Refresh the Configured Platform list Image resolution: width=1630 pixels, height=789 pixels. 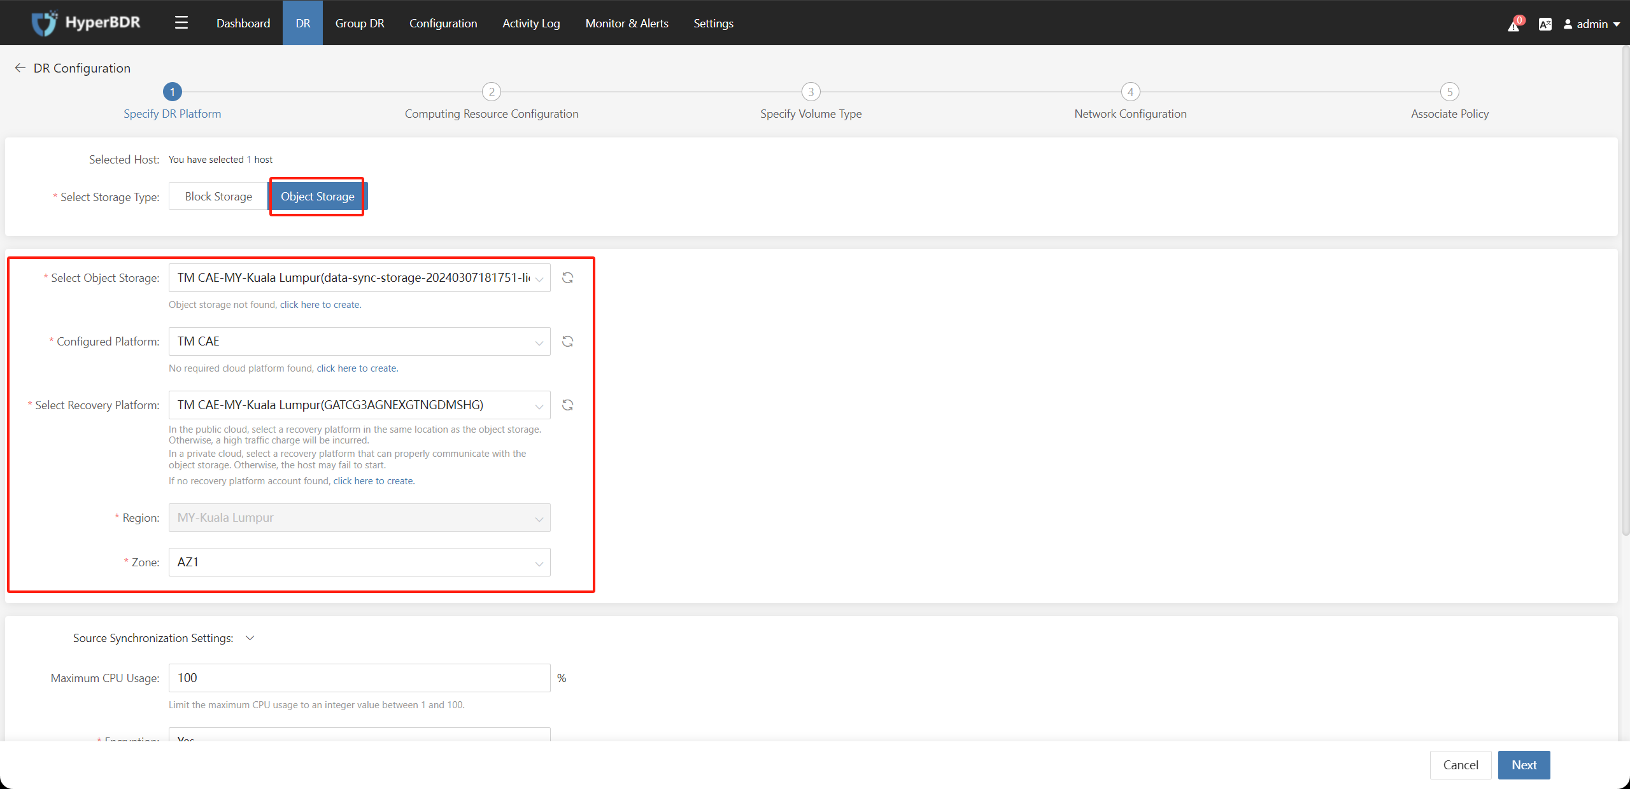click(x=568, y=342)
